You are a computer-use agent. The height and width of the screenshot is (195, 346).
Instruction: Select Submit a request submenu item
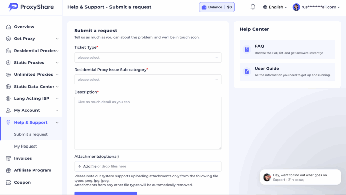[x=31, y=134]
